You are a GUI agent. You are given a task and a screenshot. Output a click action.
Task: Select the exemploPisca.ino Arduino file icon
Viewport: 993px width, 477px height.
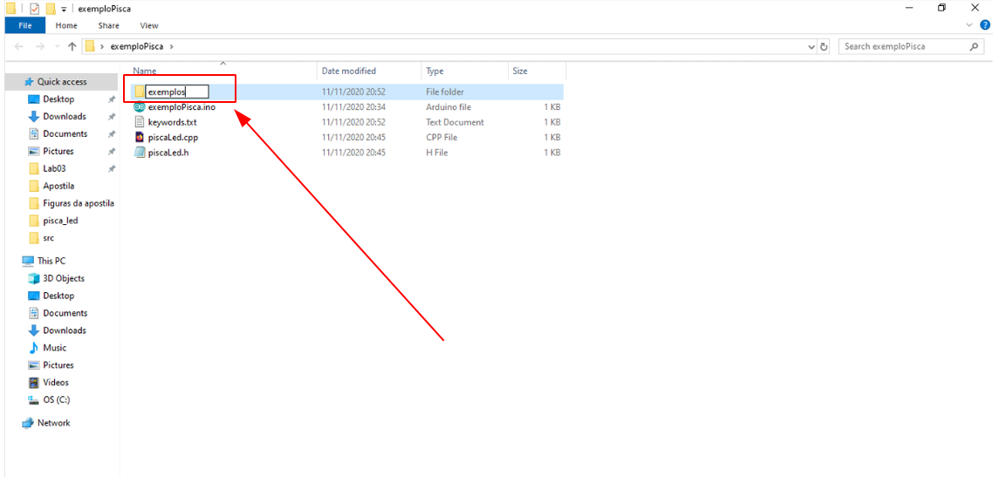click(140, 107)
